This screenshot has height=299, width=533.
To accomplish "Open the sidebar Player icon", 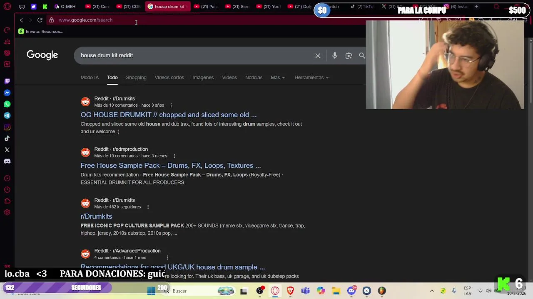I will (7, 178).
